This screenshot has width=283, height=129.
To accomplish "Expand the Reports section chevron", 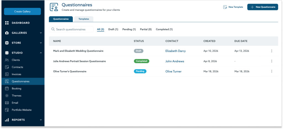I will tap(41, 120).
